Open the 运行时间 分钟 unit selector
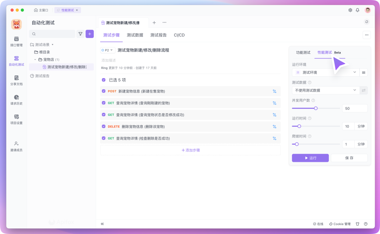The image size is (380, 234). (361, 126)
